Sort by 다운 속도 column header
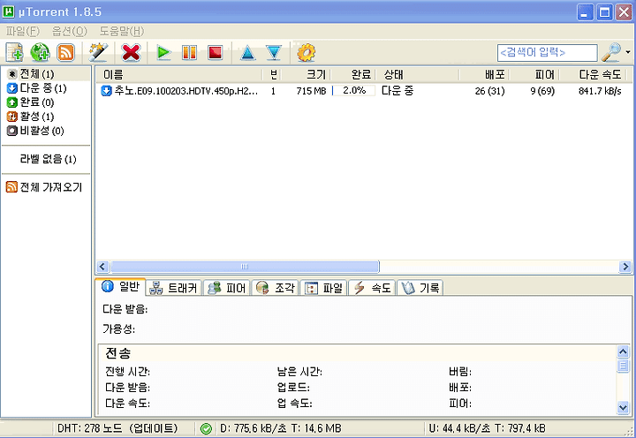 (x=593, y=75)
